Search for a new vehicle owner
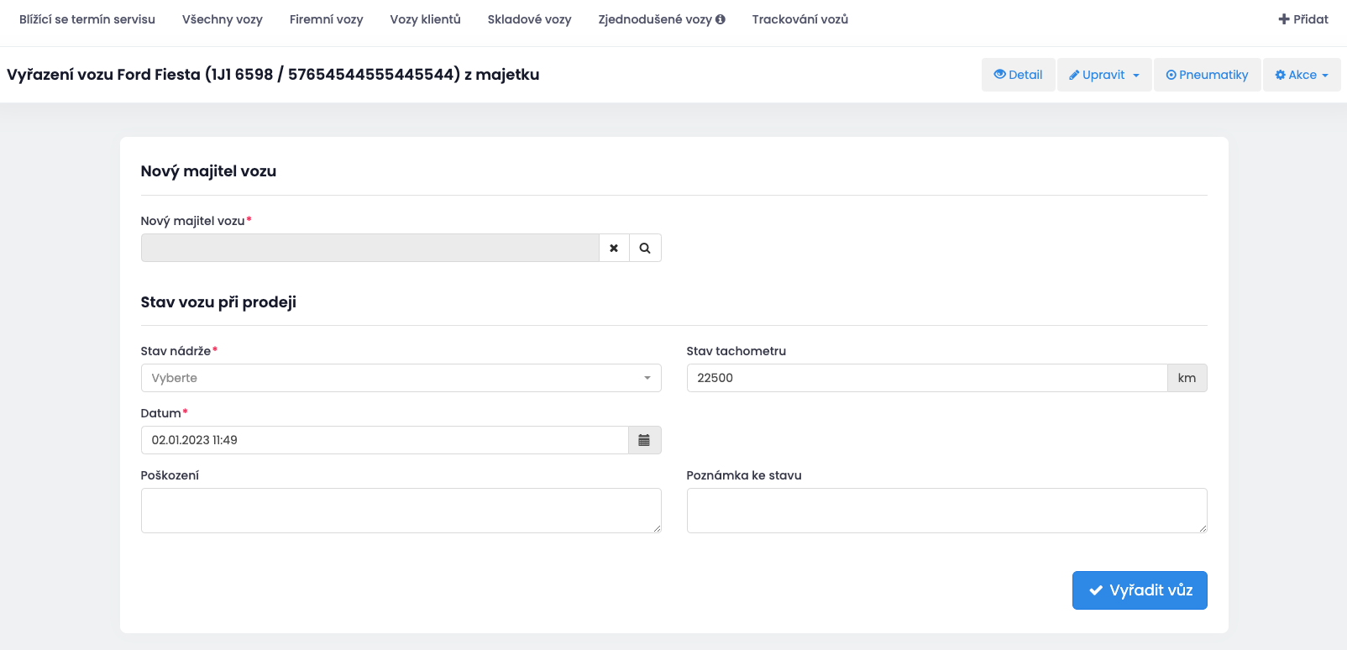 (645, 248)
